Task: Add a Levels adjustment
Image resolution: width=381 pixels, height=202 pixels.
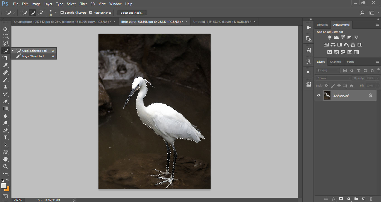Action: [x=336, y=37]
